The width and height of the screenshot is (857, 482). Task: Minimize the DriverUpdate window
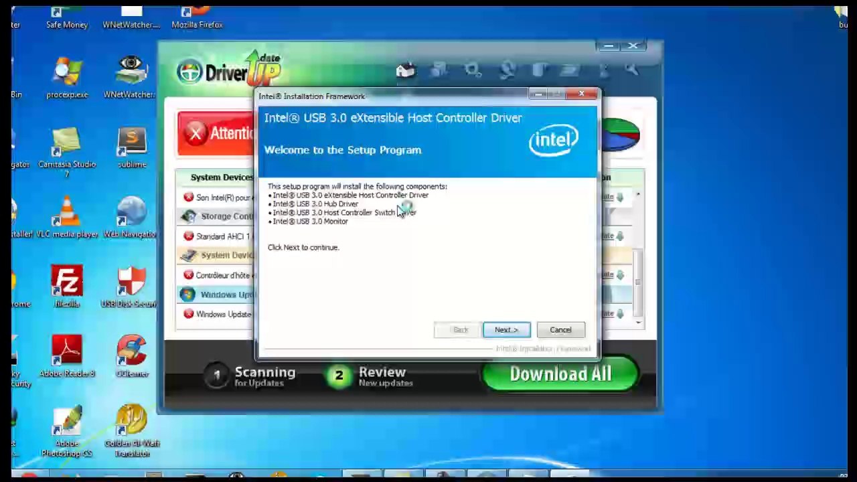[x=609, y=46]
